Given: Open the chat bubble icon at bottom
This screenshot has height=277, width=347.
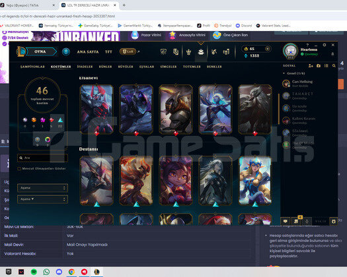Looking at the screenshot, I should tap(286, 221).
